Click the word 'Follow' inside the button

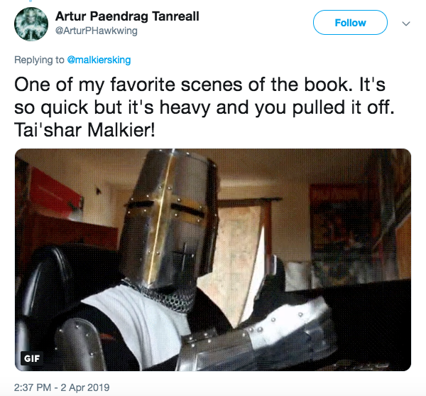pyautogui.click(x=350, y=23)
